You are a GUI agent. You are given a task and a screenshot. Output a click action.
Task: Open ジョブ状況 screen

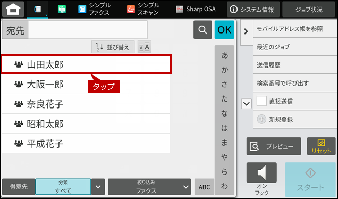point(309,9)
